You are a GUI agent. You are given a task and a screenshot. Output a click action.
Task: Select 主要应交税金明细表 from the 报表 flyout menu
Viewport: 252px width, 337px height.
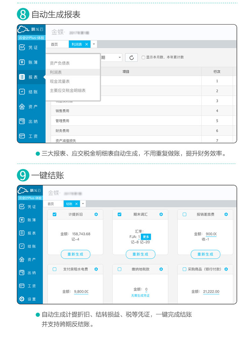coord(68,90)
